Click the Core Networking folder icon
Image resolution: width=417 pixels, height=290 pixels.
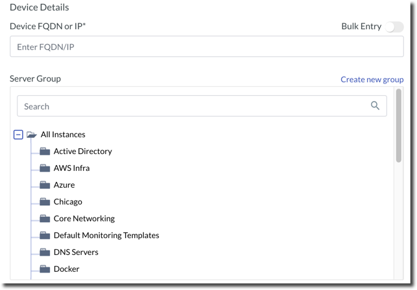click(45, 219)
